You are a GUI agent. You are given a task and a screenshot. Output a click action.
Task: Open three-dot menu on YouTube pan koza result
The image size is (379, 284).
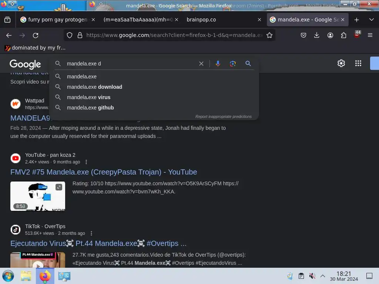(86, 162)
